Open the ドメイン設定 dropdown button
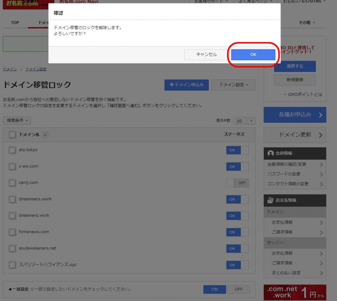 233,85
